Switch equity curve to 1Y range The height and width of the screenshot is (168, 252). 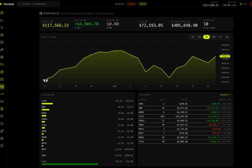220,37
